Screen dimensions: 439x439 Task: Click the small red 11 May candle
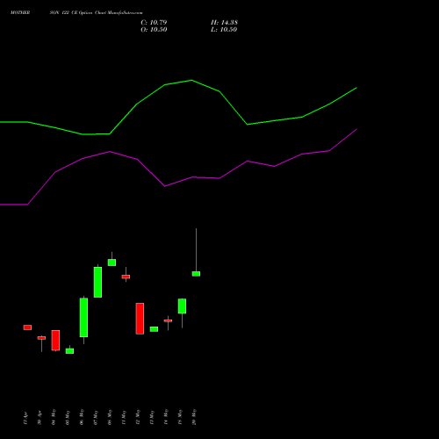click(126, 277)
